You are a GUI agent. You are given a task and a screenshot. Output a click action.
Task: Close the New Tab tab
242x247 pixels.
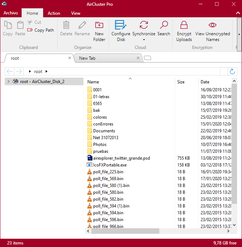[x=138, y=58]
